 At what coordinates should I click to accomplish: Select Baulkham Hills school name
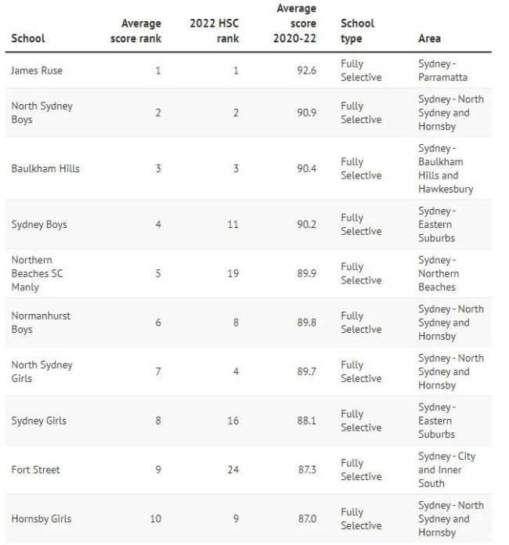click(x=45, y=168)
